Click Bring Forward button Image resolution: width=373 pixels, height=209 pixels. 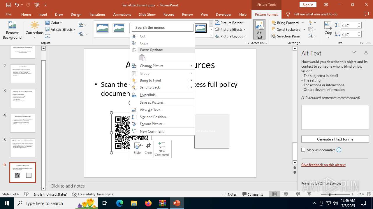(x=285, y=23)
